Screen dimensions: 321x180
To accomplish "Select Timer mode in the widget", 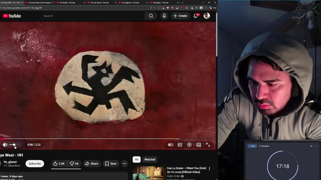I will 252,146.
